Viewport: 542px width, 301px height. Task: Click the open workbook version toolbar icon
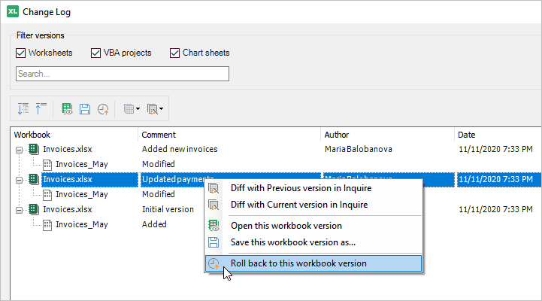pos(67,109)
